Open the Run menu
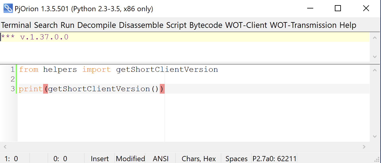381x163 pixels. point(67,25)
